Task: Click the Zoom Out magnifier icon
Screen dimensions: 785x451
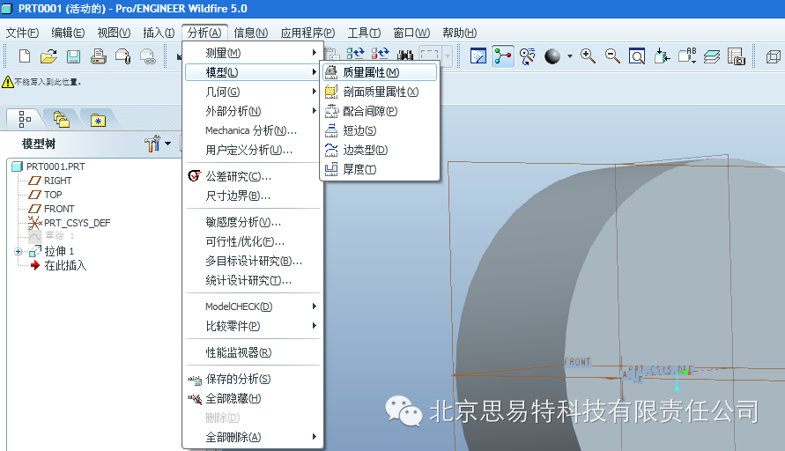Action: pyautogui.click(x=612, y=56)
